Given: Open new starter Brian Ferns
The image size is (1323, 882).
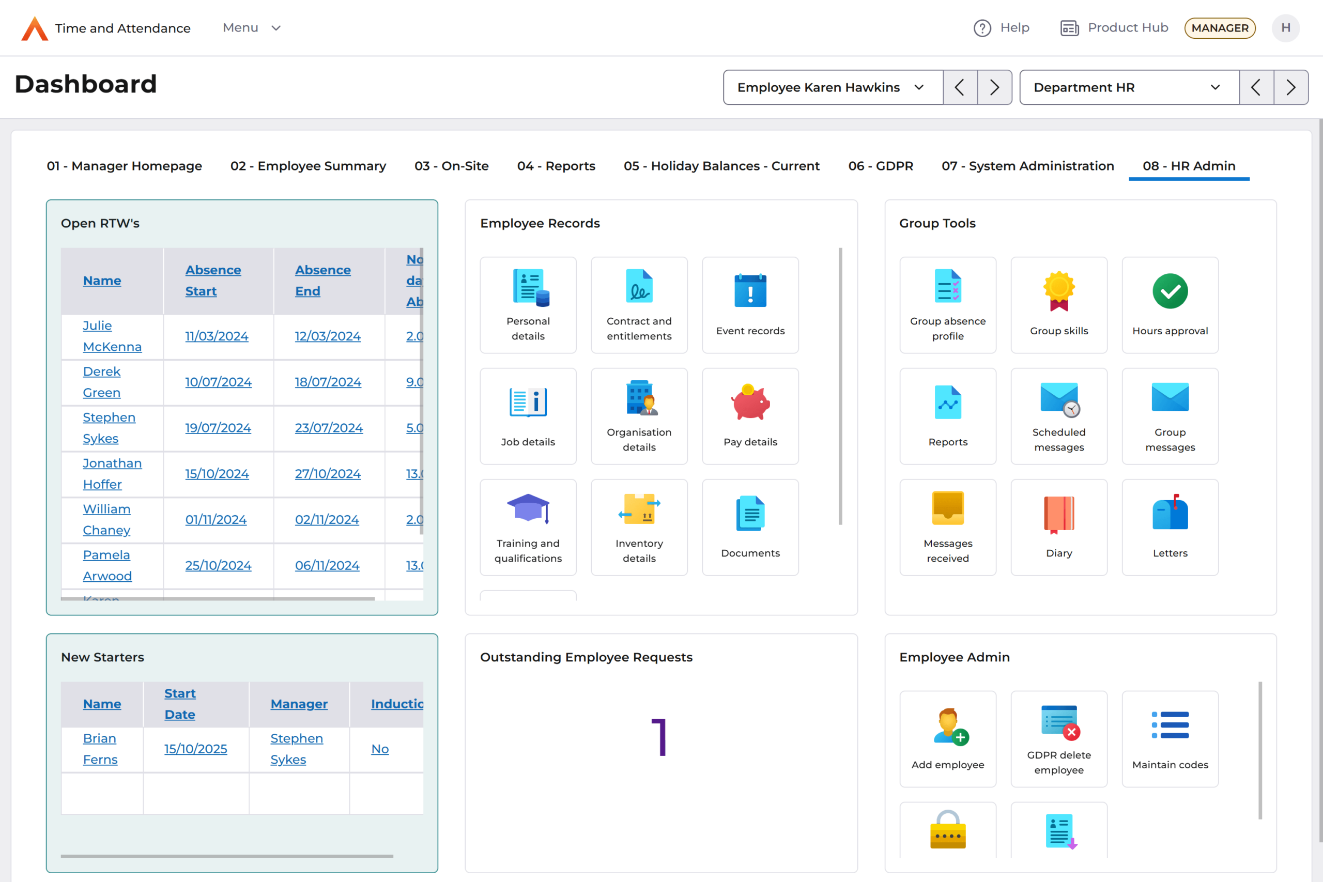Looking at the screenshot, I should 100,749.
